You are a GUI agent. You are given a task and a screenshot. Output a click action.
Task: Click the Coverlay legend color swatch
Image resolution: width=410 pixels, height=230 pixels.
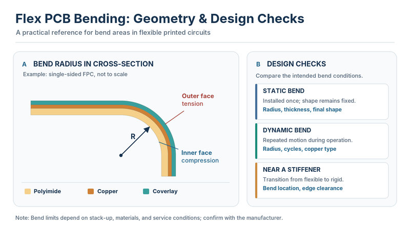click(x=146, y=191)
